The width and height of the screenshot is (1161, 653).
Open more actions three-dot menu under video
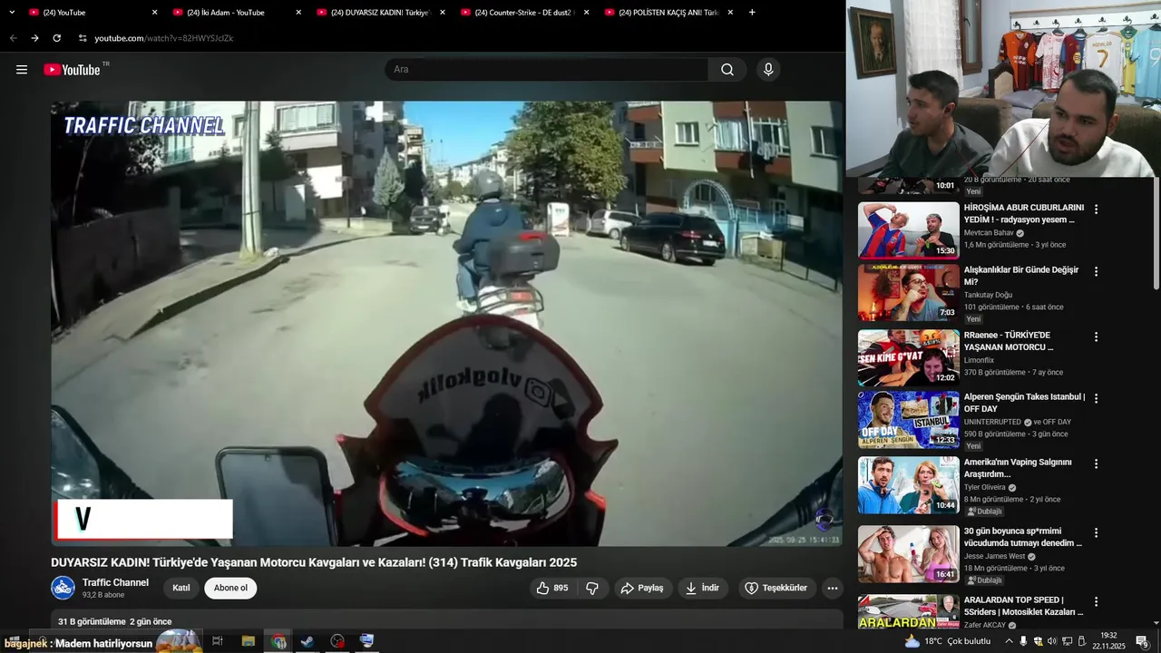click(833, 588)
